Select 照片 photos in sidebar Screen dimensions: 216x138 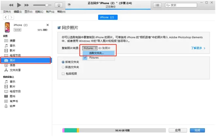tap(26, 60)
